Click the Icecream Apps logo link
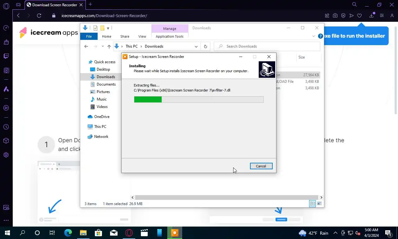The image size is (398, 239). tap(49, 32)
